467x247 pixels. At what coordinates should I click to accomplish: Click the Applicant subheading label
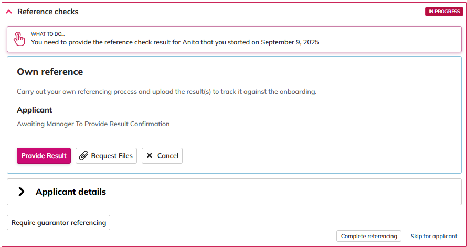point(35,110)
